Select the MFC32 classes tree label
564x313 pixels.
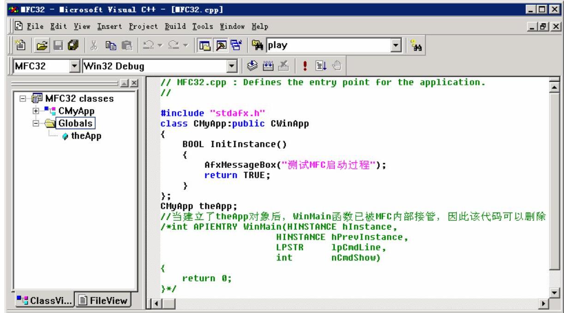pos(79,99)
